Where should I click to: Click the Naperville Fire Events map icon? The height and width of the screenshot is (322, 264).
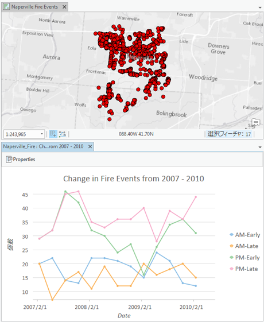(6, 6)
